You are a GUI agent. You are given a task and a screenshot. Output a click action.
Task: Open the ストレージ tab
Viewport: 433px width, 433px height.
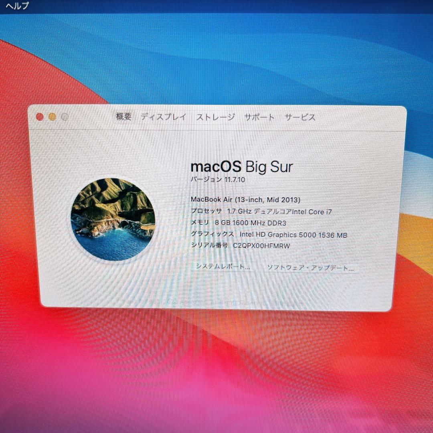215,117
